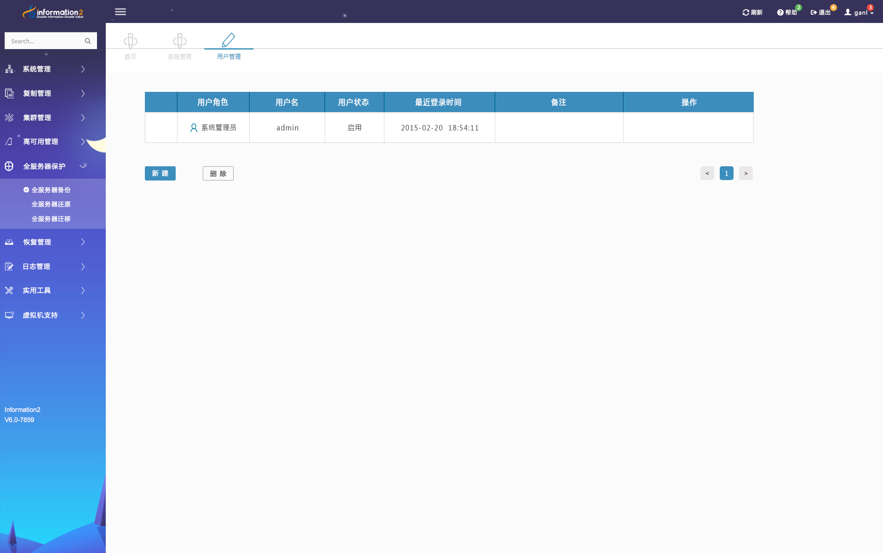Select the checked 全服务器备份 item

tap(51, 190)
